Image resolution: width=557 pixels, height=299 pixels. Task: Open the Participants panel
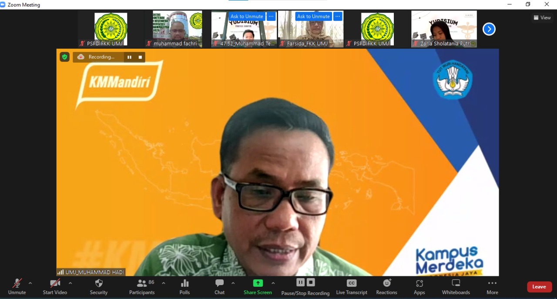point(142,286)
